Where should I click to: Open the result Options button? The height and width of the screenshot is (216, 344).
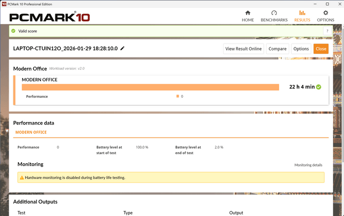click(x=301, y=49)
